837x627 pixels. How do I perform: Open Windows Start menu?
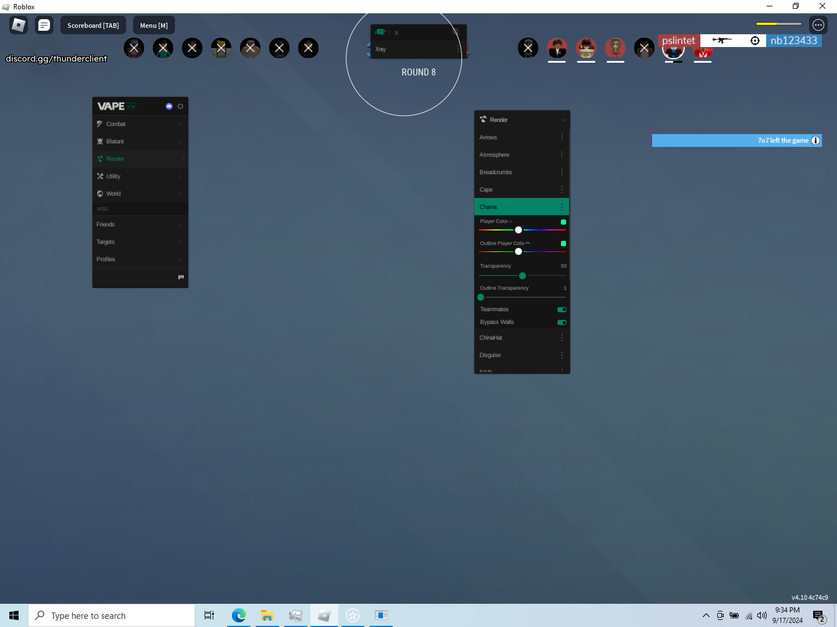tap(14, 615)
